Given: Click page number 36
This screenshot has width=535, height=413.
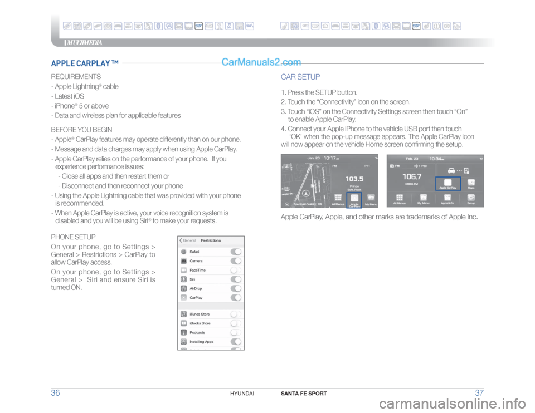Looking at the screenshot, I should [x=55, y=393].
